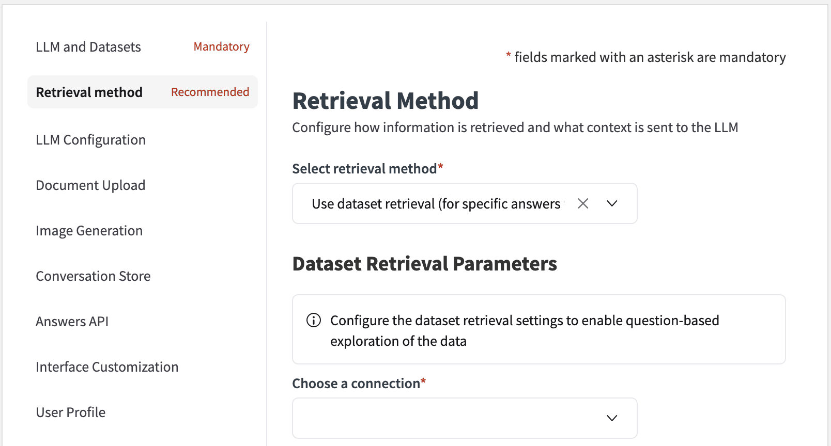Image resolution: width=831 pixels, height=446 pixels.
Task: Switch to the LLM Configuration section
Action: pos(90,139)
